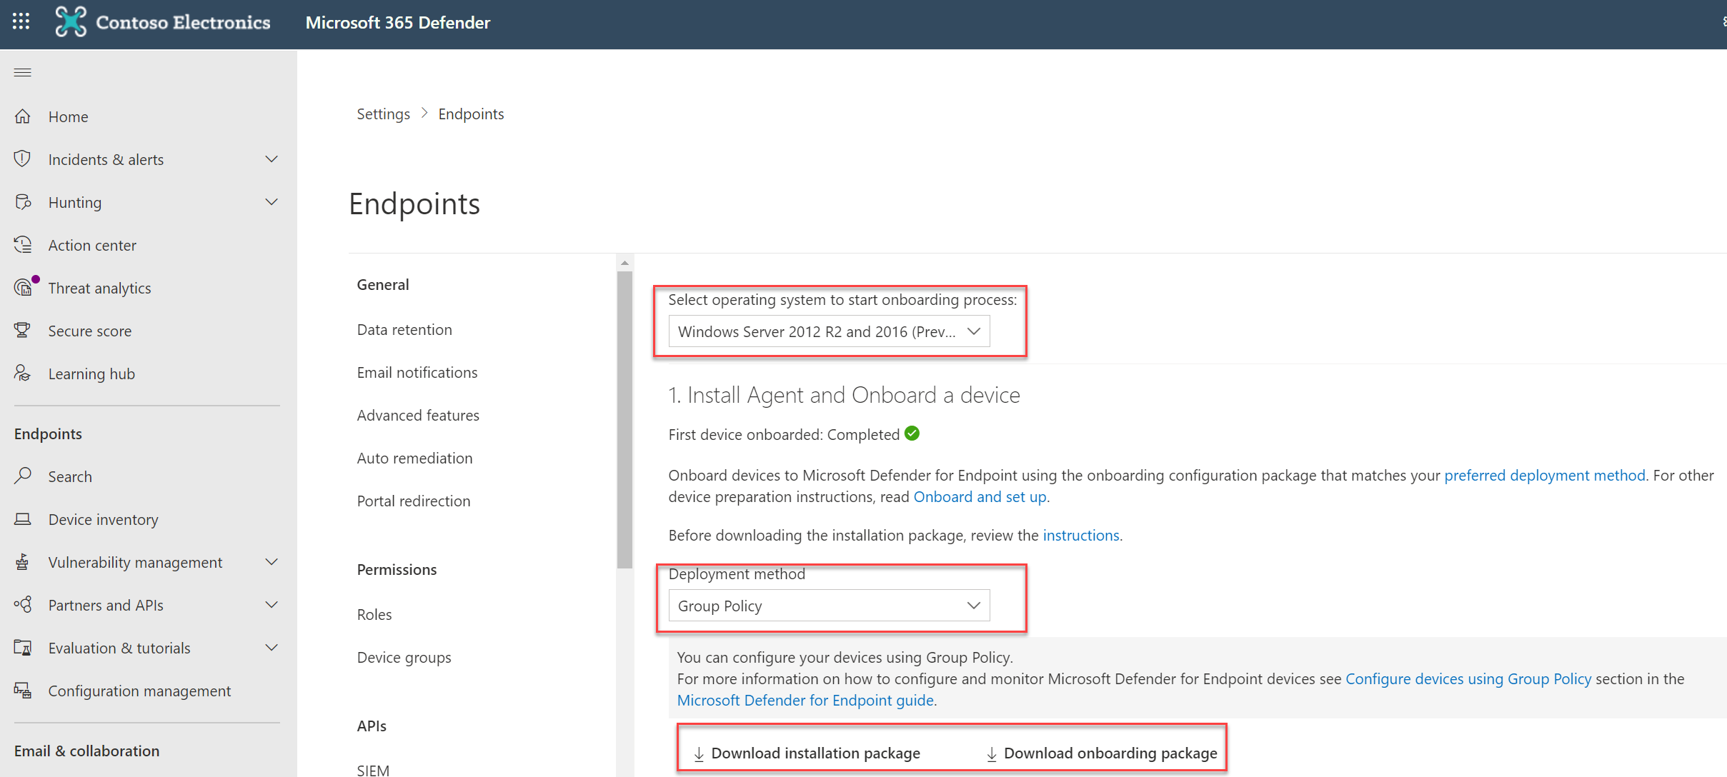
Task: Open Configuration management page
Action: (139, 691)
